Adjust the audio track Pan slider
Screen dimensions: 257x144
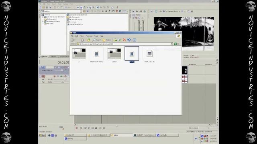tap(63, 82)
